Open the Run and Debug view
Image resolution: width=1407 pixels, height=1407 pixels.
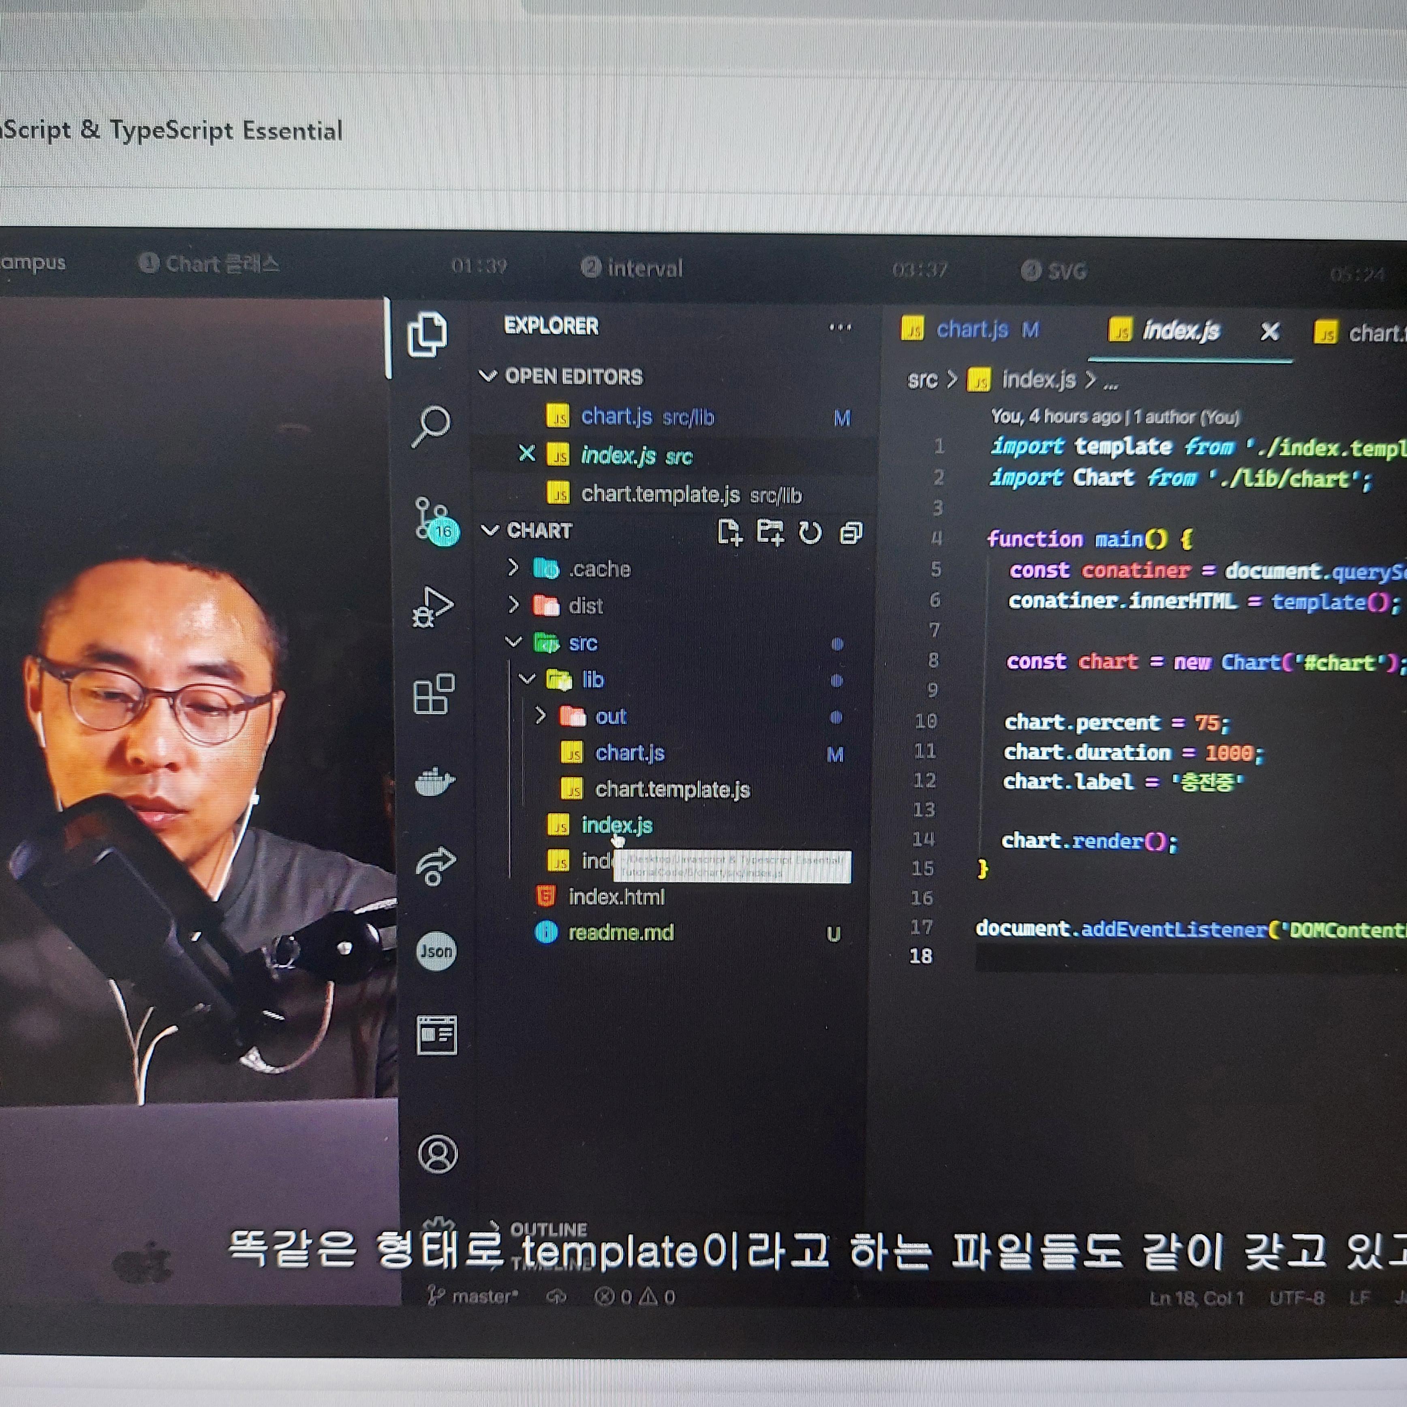coord(432,607)
